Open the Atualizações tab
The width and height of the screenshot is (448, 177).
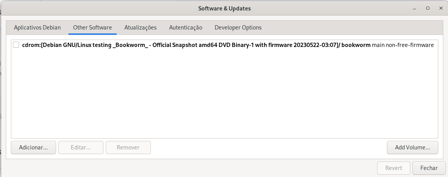[140, 28]
